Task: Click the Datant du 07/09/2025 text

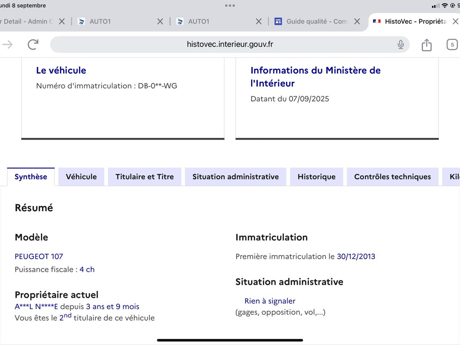Action: point(290,99)
